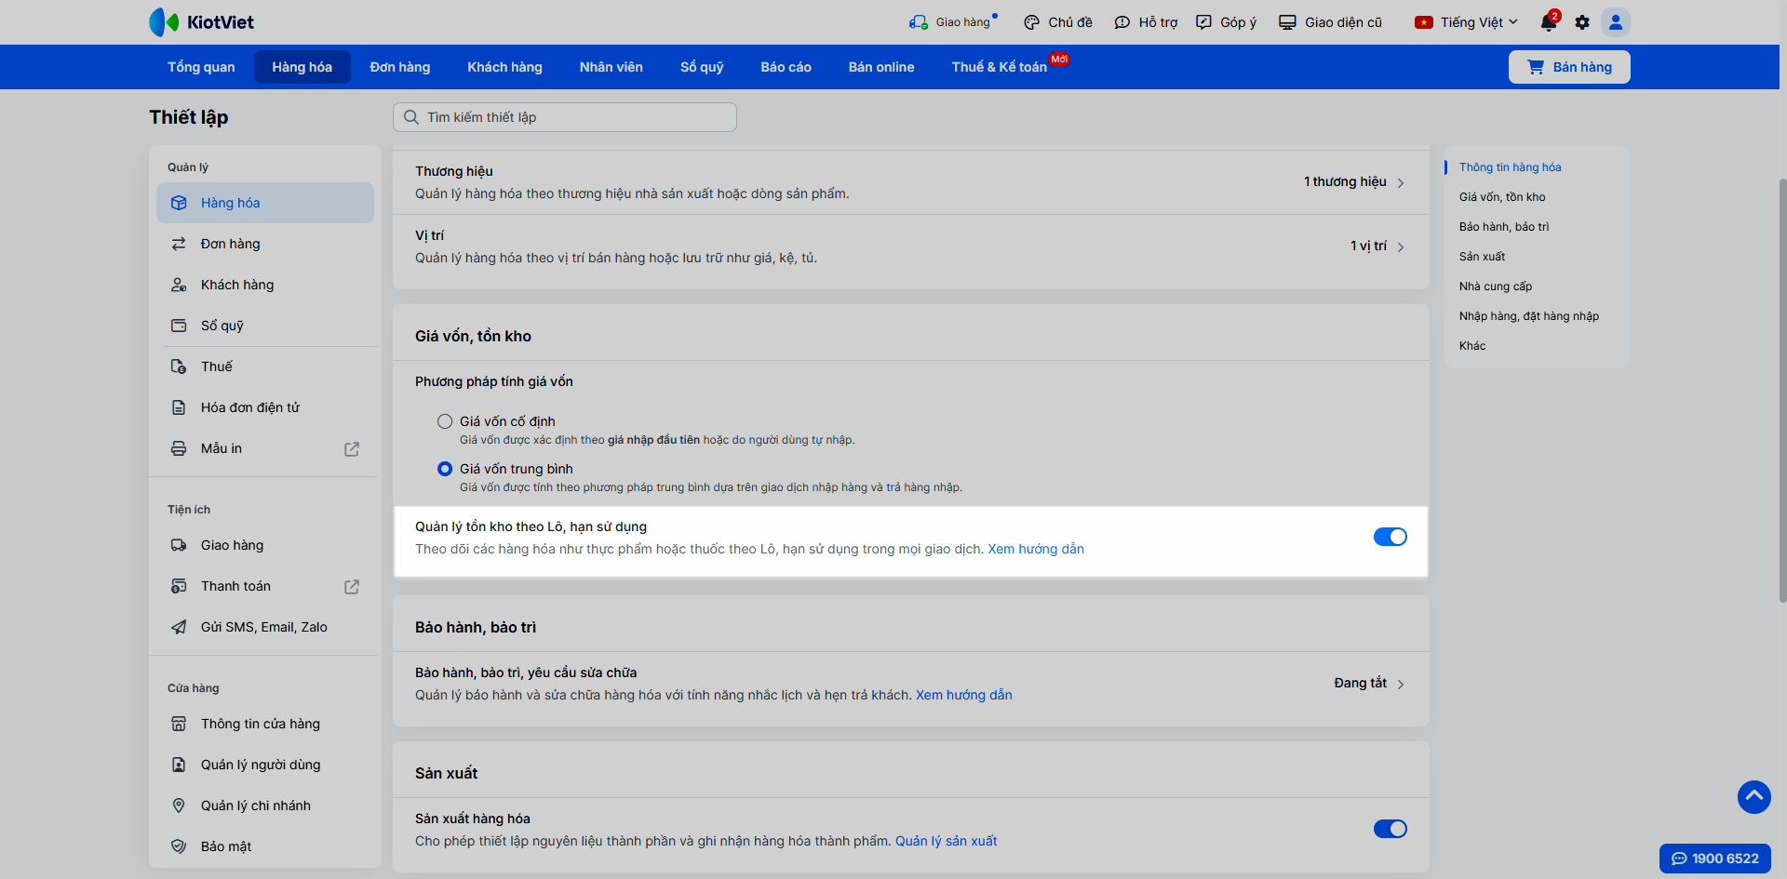This screenshot has width=1787, height=879.
Task: Jump to Thông tin hàng hóa section
Action: 1511,167
